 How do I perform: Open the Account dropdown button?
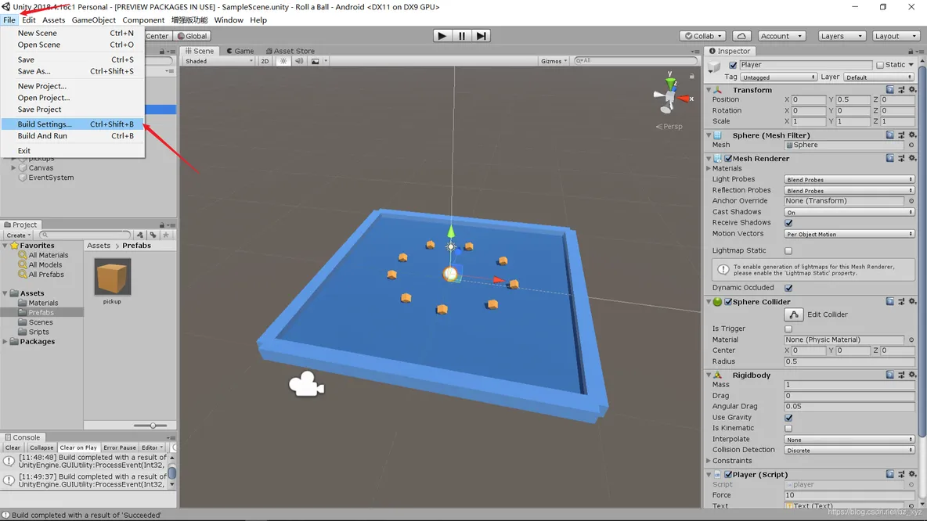tap(781, 36)
